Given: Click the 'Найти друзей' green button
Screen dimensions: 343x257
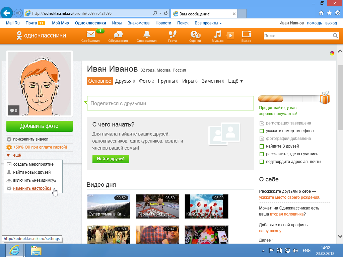Looking at the screenshot, I should click(111, 159).
